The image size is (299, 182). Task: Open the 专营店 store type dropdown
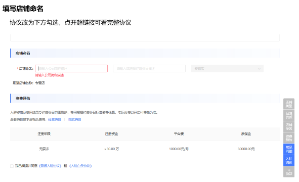click(227, 68)
